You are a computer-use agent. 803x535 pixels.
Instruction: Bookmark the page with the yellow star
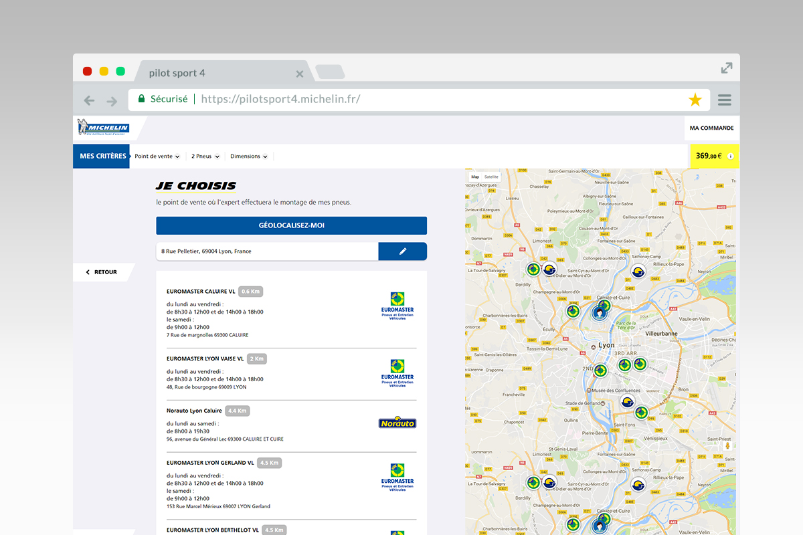pyautogui.click(x=695, y=100)
